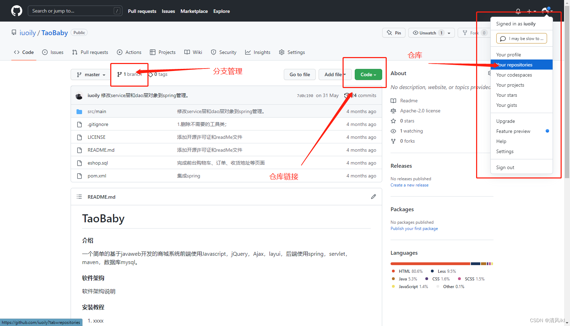Click the Fork button
Image resolution: width=570 pixels, height=326 pixels.
point(474,33)
